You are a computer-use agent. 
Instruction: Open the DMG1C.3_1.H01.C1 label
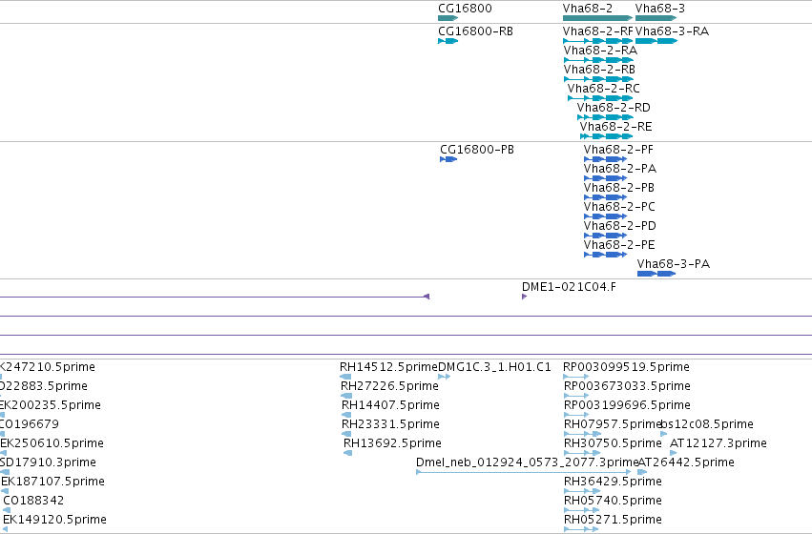pyautogui.click(x=494, y=367)
